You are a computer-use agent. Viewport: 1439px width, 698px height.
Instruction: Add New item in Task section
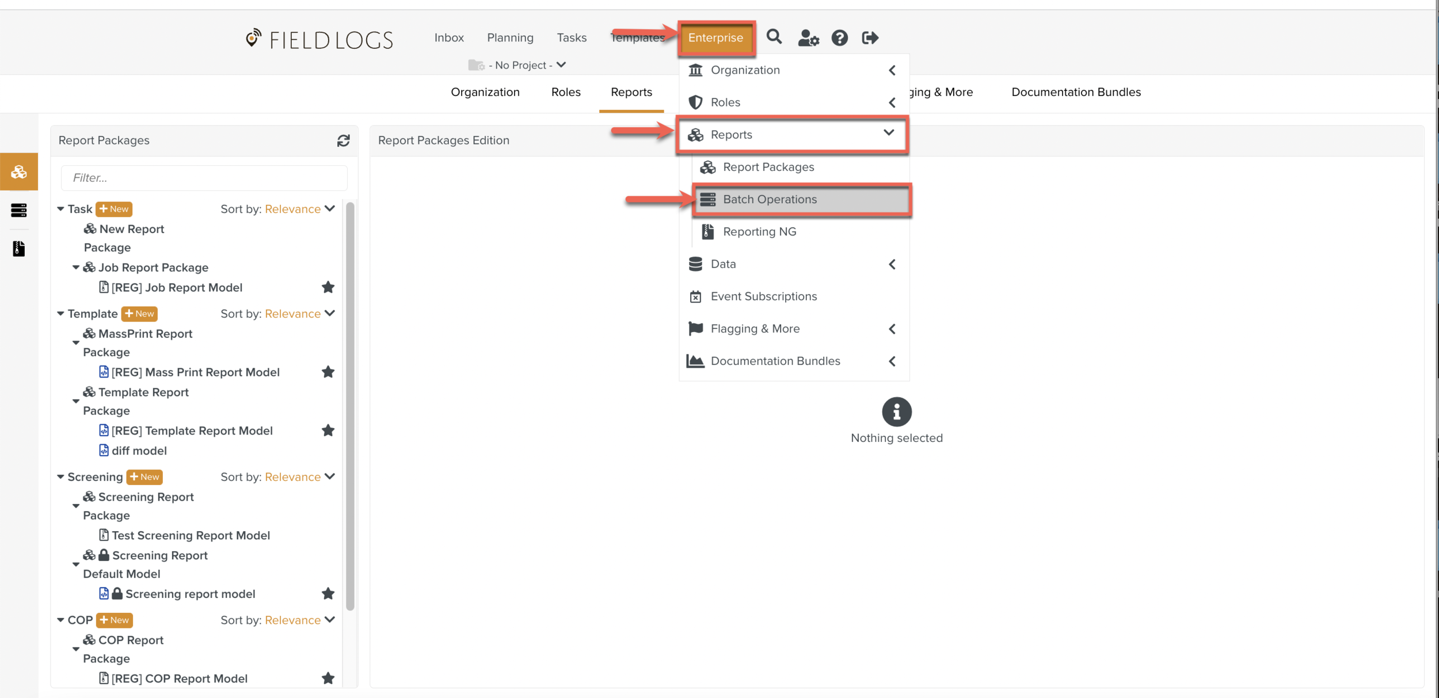(x=114, y=209)
